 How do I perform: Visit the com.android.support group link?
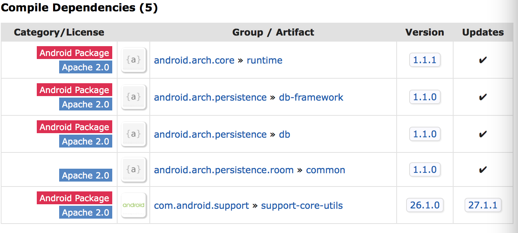point(201,206)
